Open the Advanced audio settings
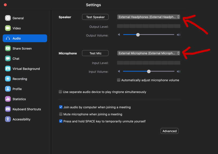The image size is (218, 154). (169, 131)
